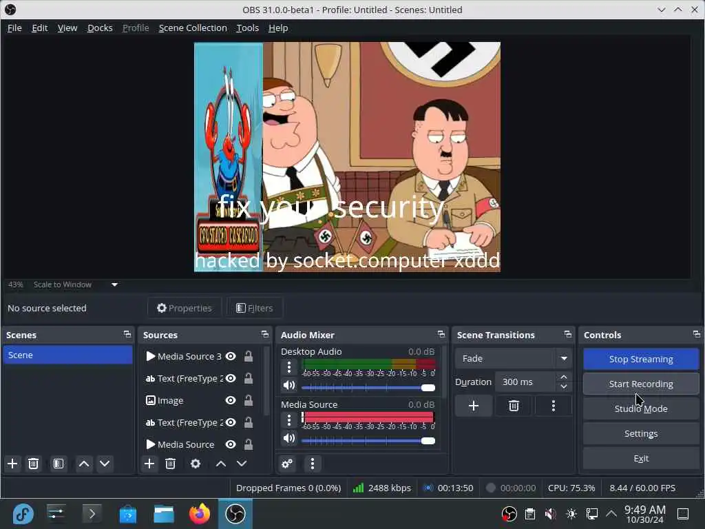Pop out the Sources dock
Image resolution: width=705 pixels, height=529 pixels.
pos(265,335)
